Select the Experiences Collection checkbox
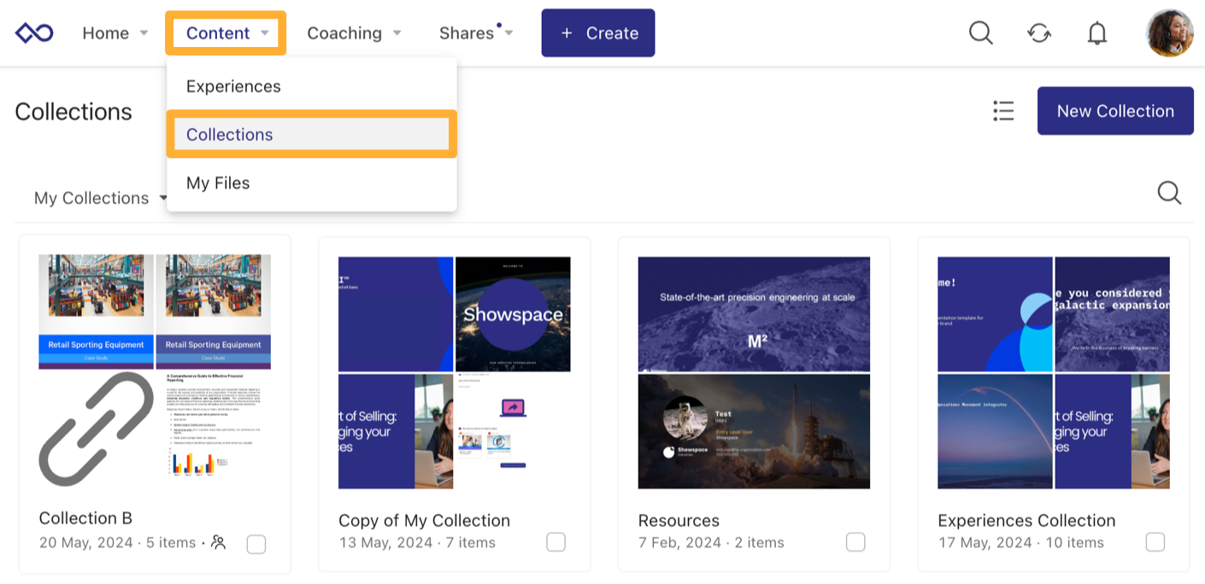 1155,542
